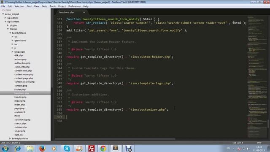Open screenshot.png in the sidebar
Screen dimensions: 270x152
point(22,119)
